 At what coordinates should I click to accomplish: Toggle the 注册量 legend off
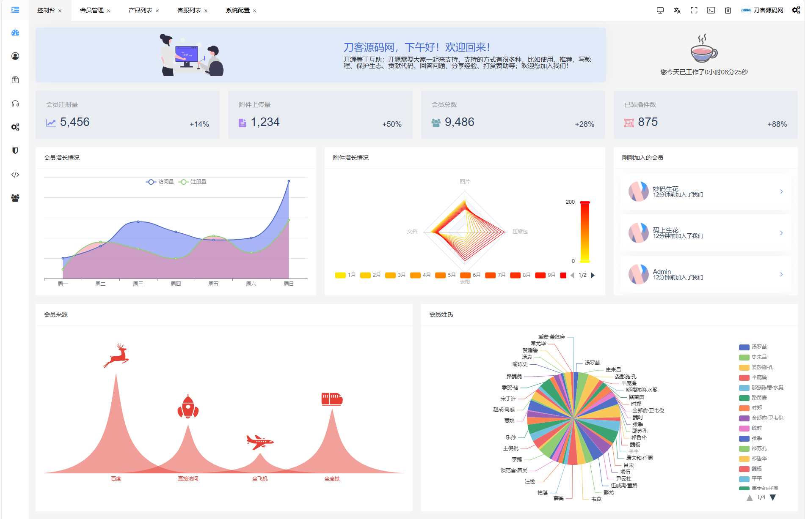(x=195, y=181)
